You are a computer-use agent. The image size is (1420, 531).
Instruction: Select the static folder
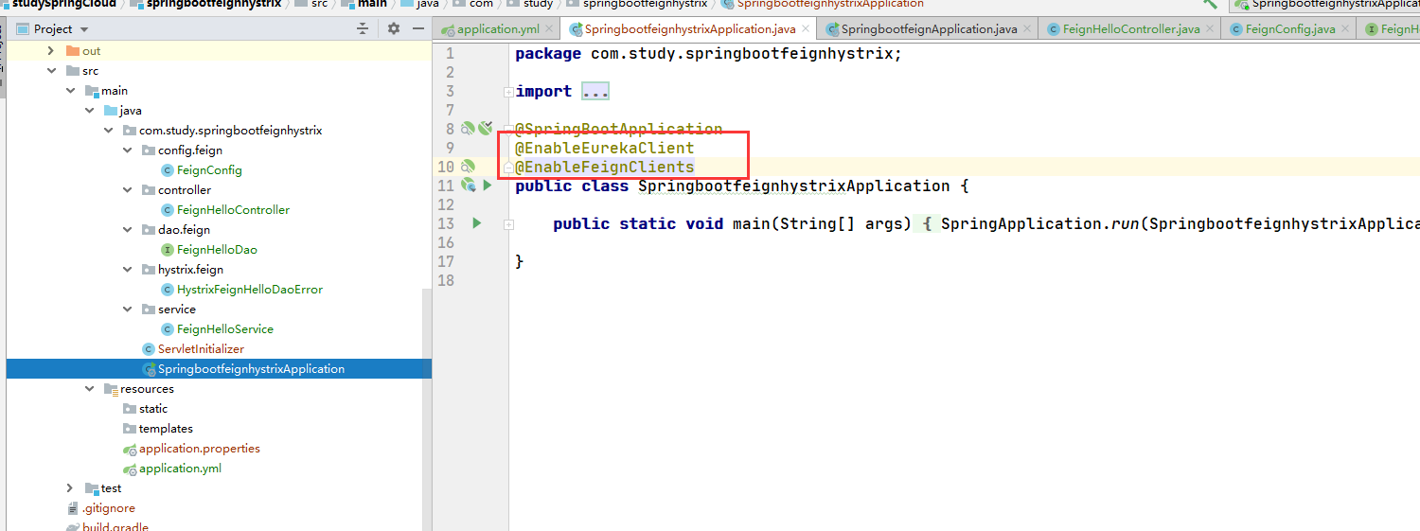(153, 409)
